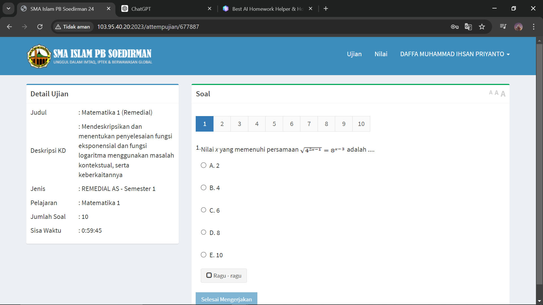Open the Chrome profile avatar
Screen dimensions: 543x305
(x=518, y=27)
